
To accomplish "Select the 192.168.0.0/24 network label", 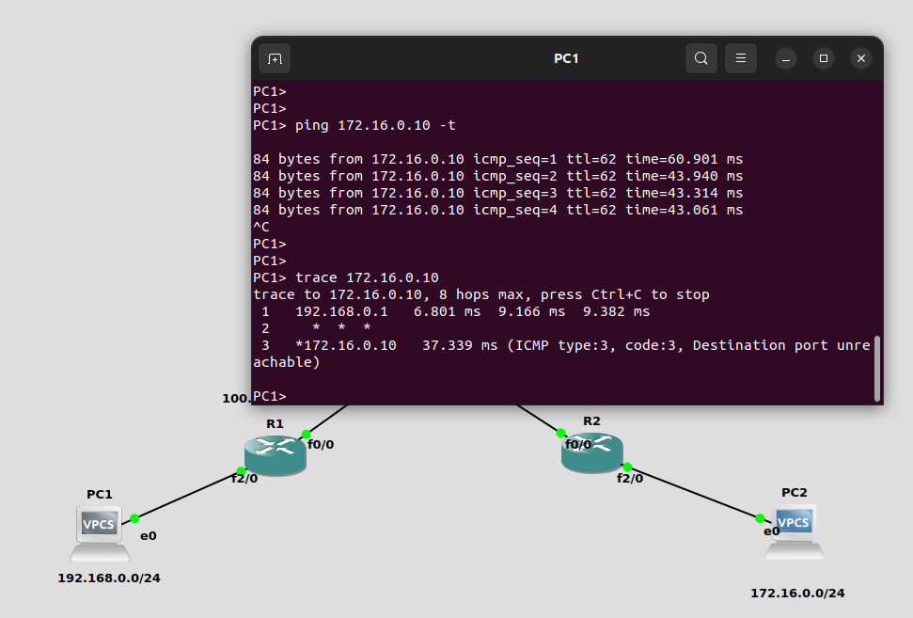I will [109, 578].
